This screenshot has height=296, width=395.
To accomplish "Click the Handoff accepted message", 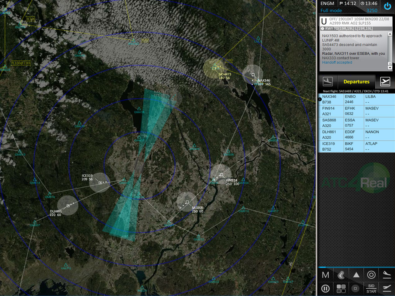I will [x=337, y=62].
